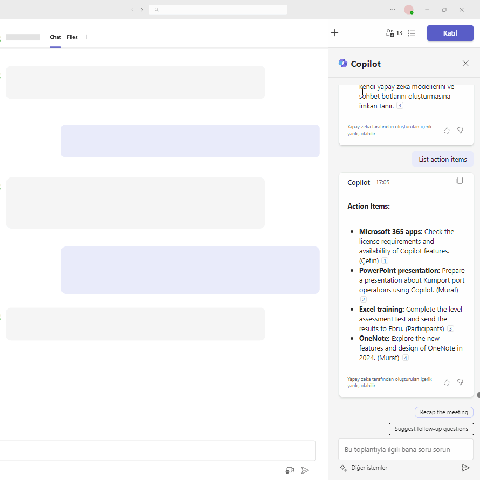The height and width of the screenshot is (480, 480).
Task: Click the 'Action Items:' heading
Action: tap(368, 207)
